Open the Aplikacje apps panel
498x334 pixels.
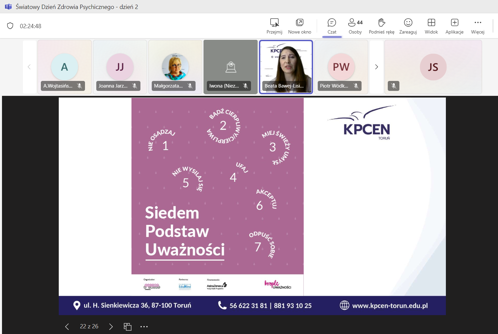(x=455, y=26)
